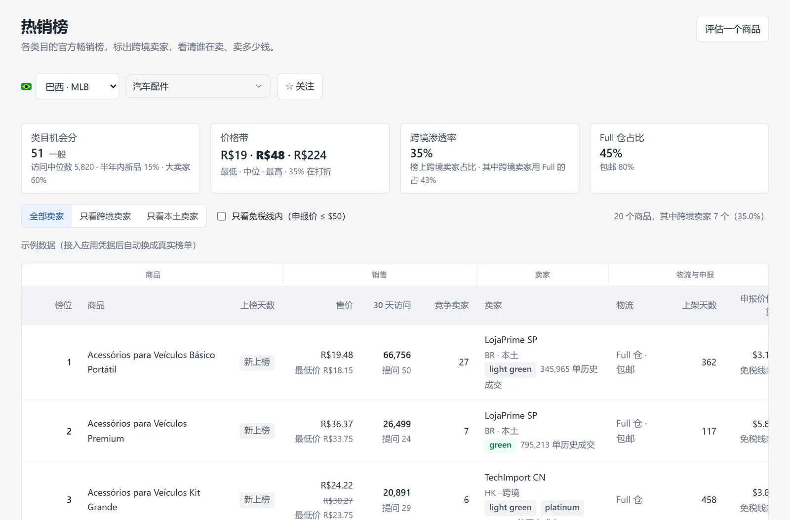Click the 物流 column header

click(625, 305)
